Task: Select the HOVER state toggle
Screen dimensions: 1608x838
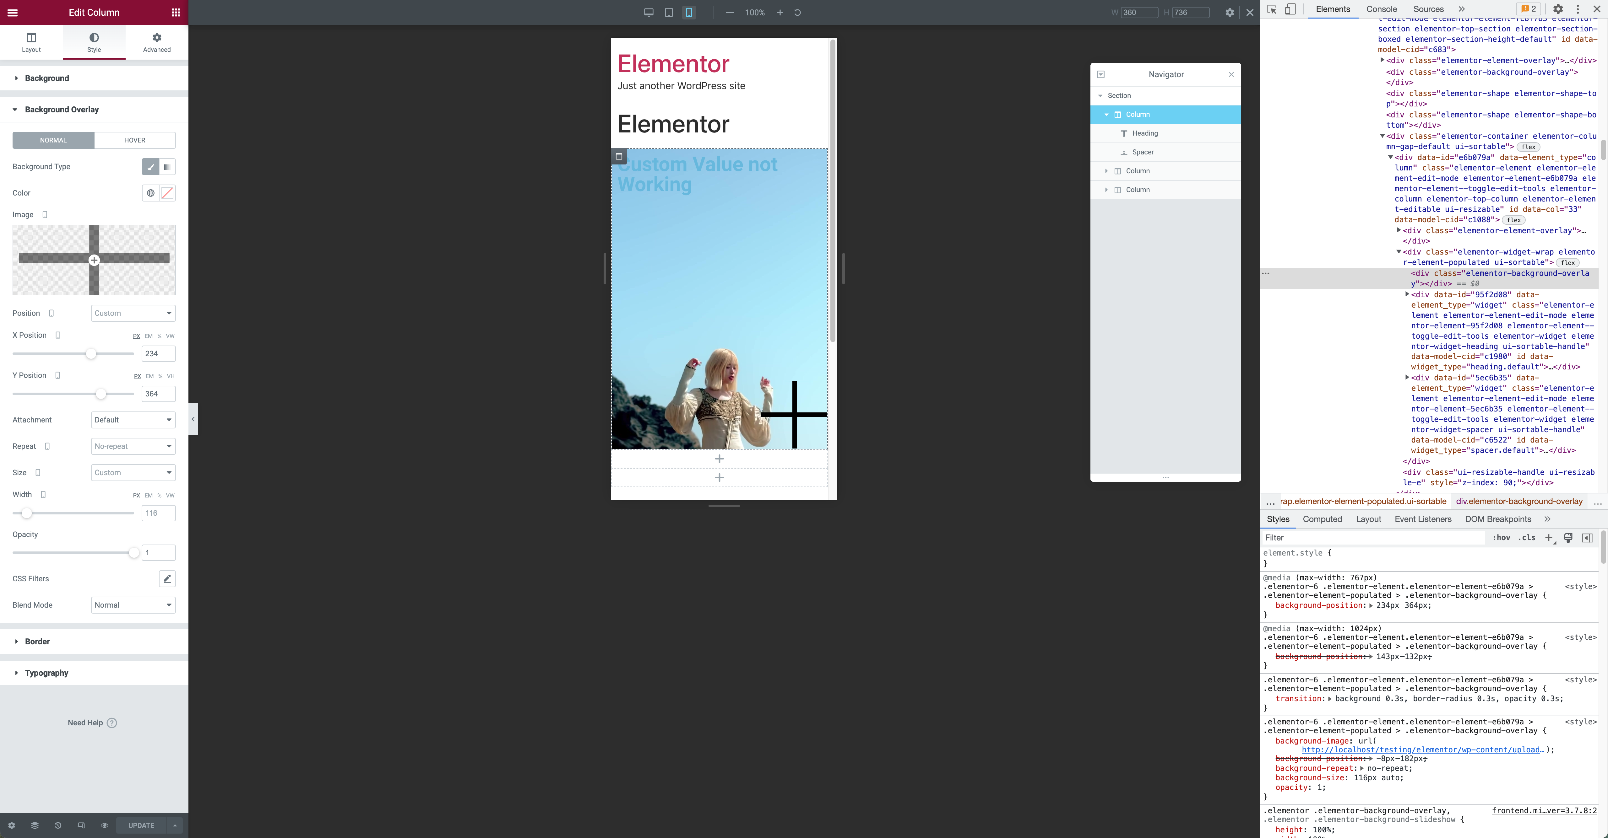Action: coord(135,140)
